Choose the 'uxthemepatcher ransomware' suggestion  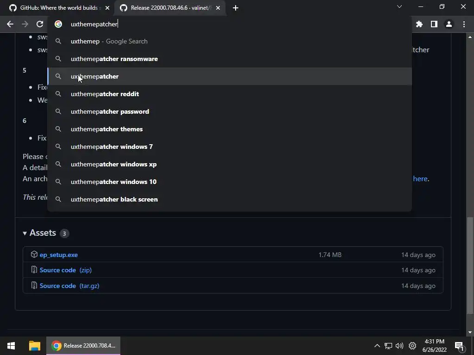(x=230, y=59)
